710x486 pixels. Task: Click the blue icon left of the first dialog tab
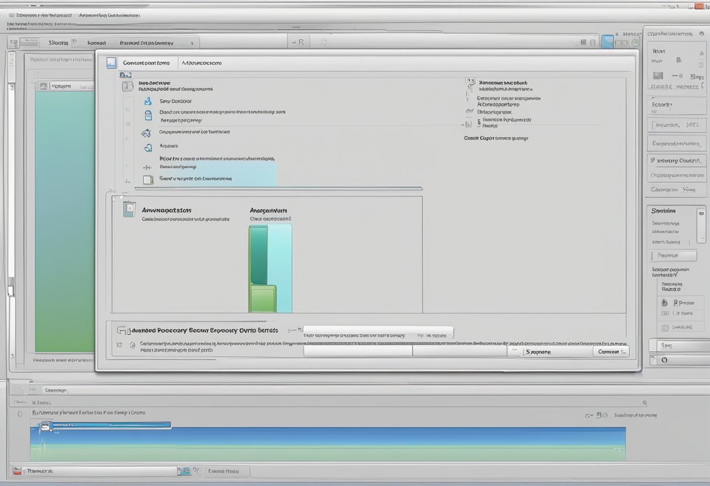pos(110,63)
